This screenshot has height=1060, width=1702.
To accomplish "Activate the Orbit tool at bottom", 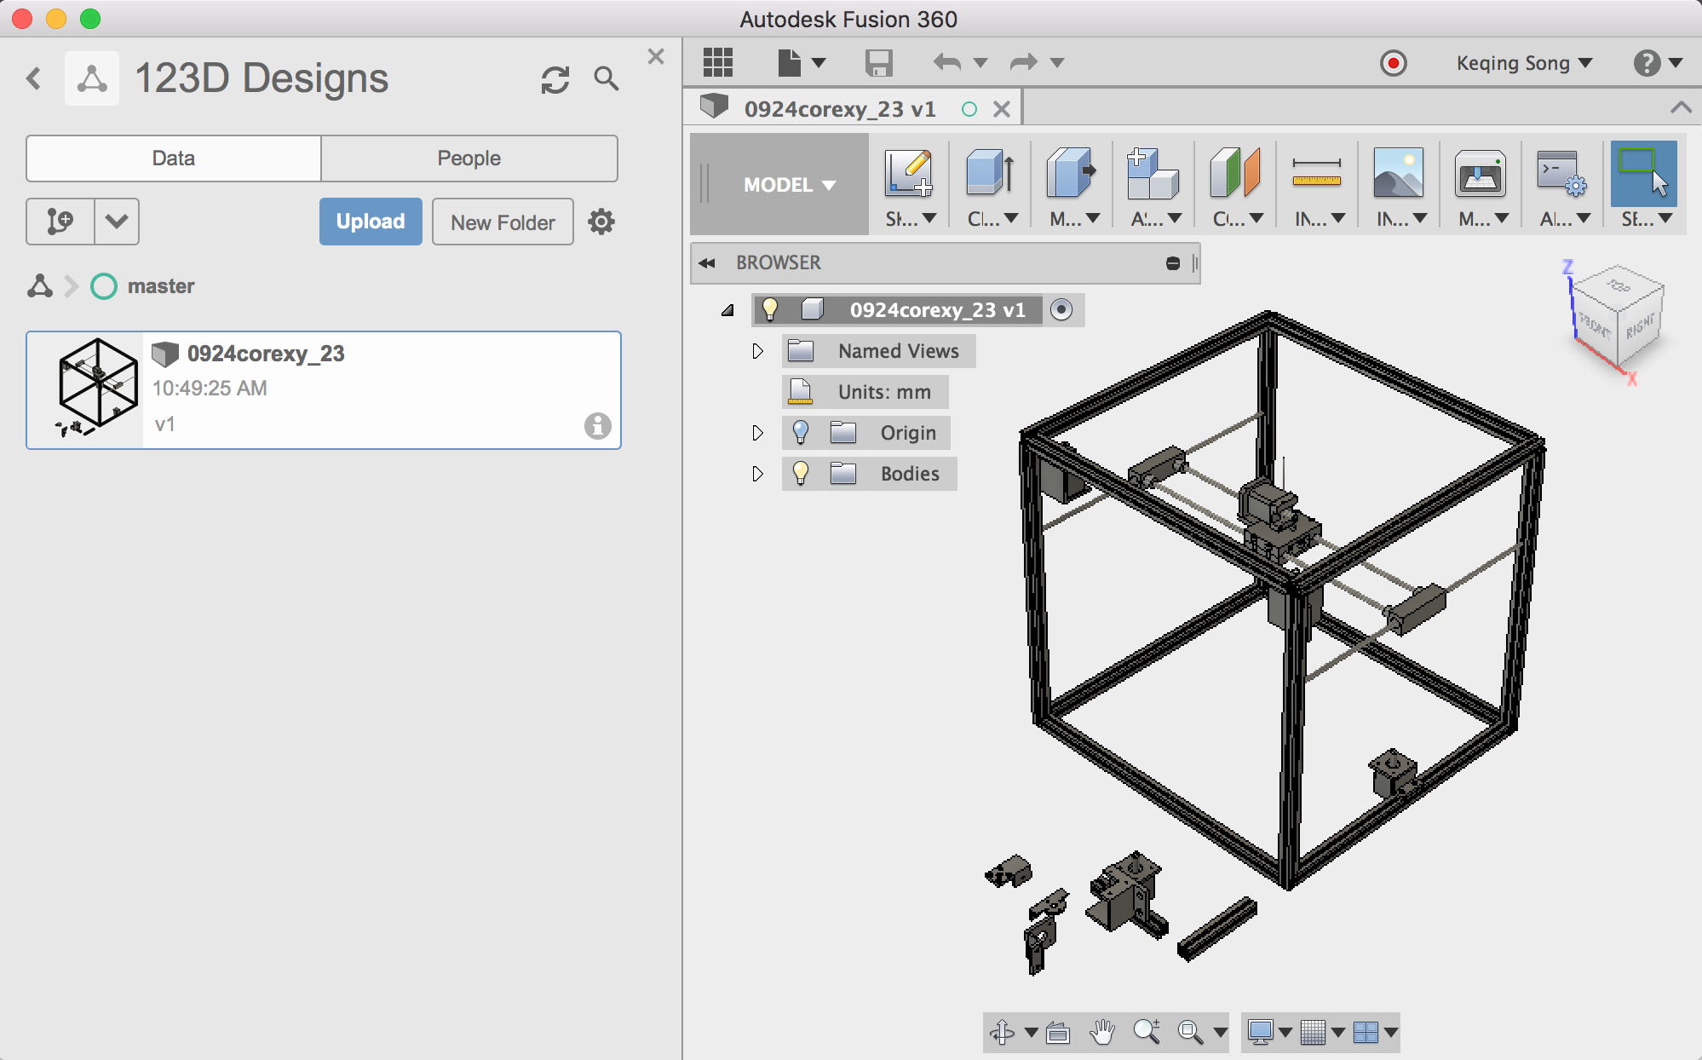I will (1003, 1032).
